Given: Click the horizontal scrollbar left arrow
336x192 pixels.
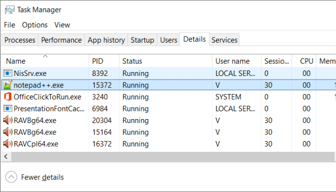Looking at the screenshot, I should click(6, 156).
